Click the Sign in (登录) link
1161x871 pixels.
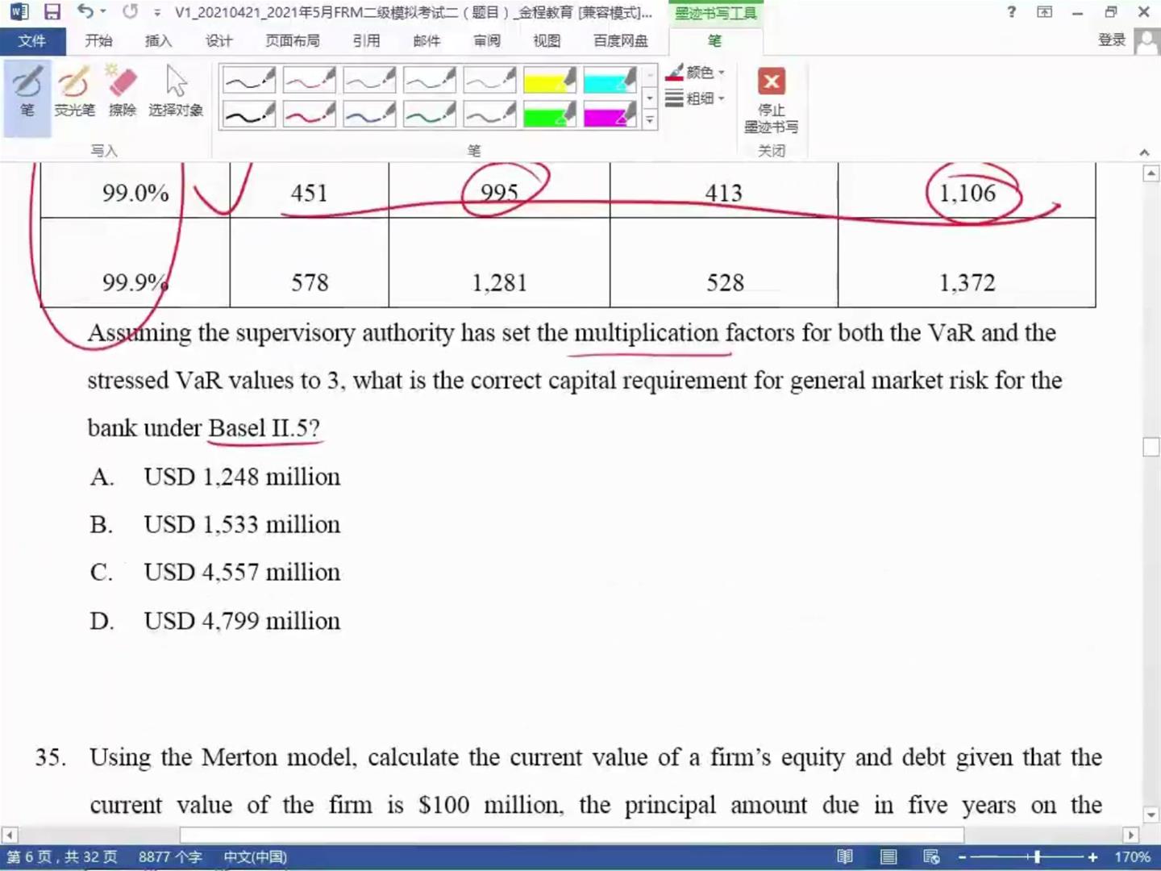point(1112,40)
